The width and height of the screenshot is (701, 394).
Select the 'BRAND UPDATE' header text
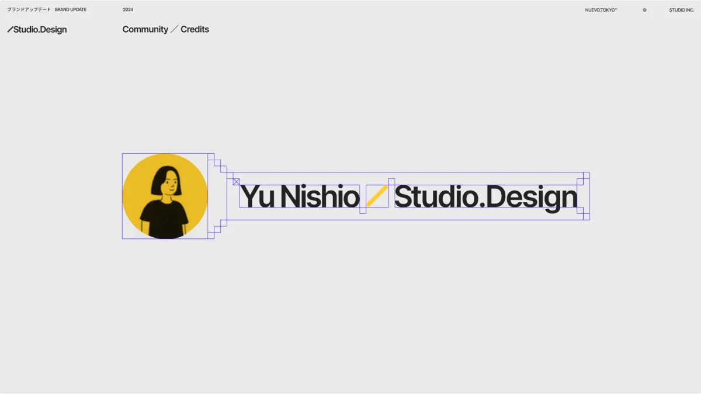(x=71, y=10)
